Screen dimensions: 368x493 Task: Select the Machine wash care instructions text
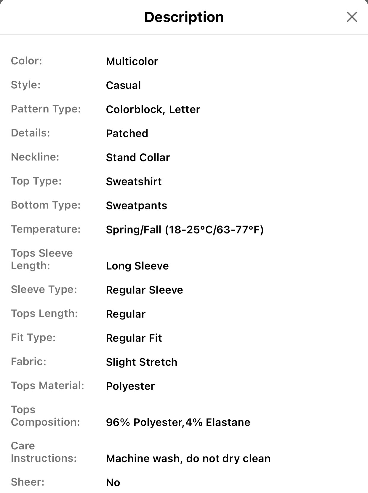pyautogui.click(x=188, y=458)
